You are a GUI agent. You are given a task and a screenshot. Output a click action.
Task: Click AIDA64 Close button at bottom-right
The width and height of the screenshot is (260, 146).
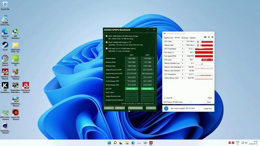151,108
